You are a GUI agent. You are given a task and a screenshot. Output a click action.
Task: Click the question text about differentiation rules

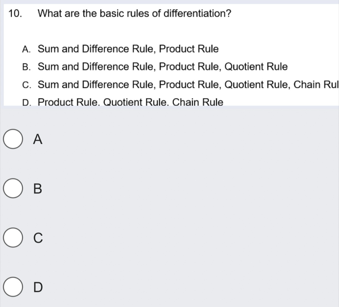135,14
